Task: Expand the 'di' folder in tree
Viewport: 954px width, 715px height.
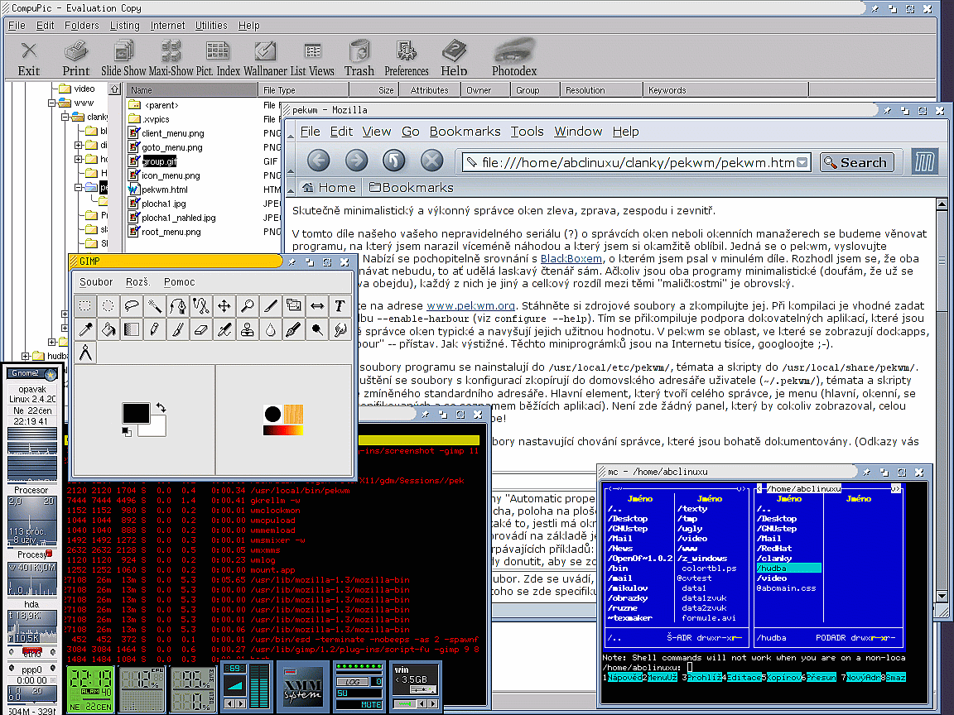Action: (x=78, y=145)
